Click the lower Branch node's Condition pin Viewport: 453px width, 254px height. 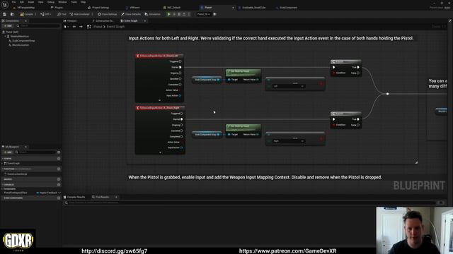click(333, 125)
